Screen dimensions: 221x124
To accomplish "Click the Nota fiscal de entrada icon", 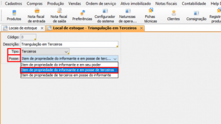I will coord(36,15).
